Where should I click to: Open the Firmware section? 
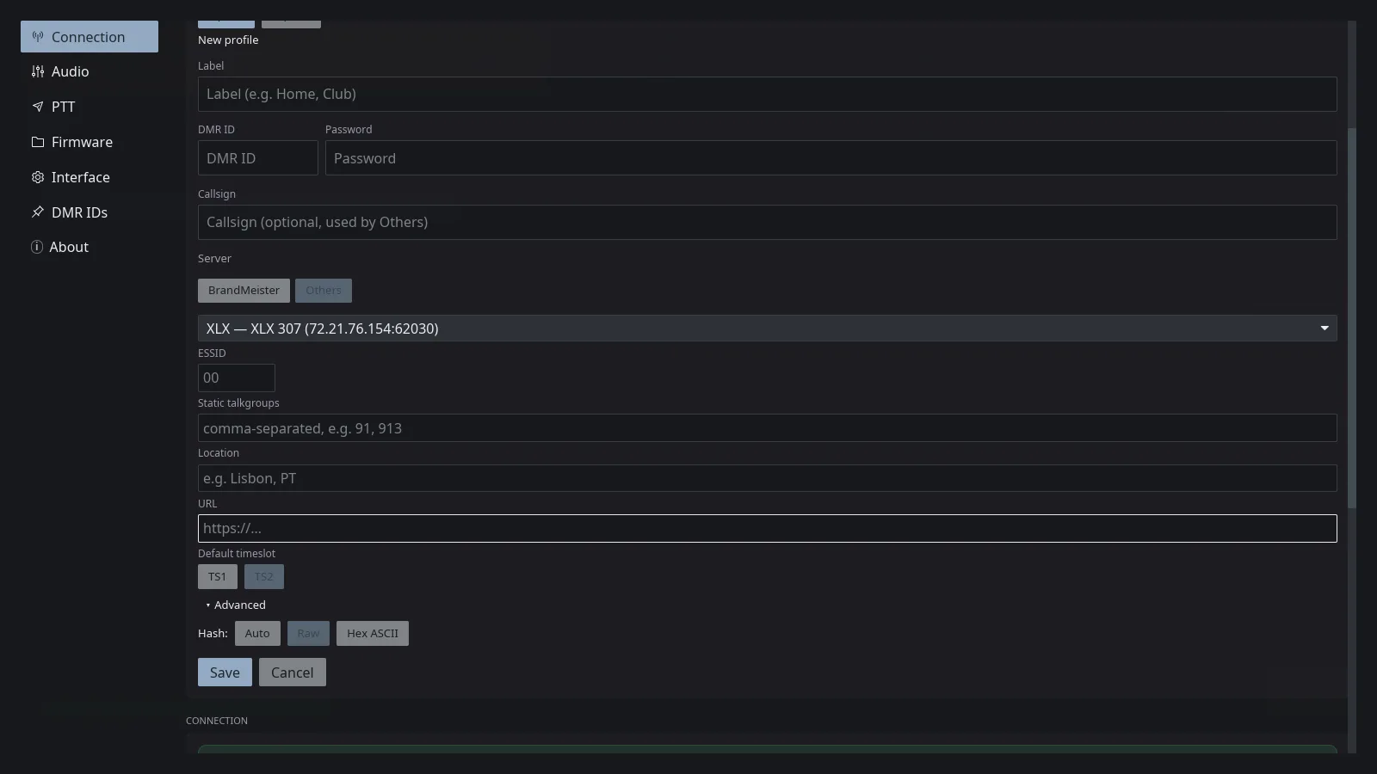click(x=90, y=143)
